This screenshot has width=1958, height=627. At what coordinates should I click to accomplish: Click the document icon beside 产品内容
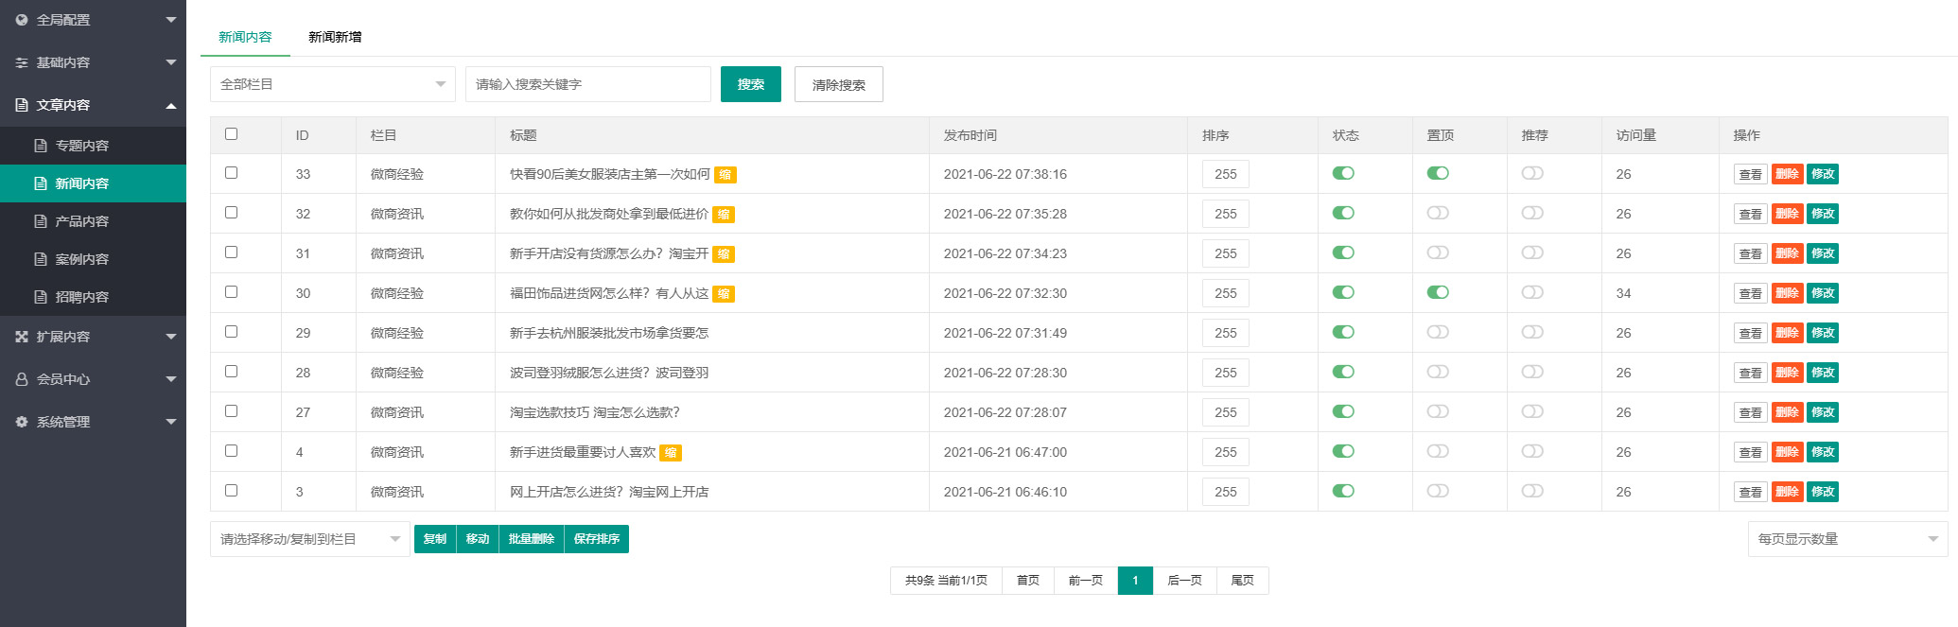tap(41, 221)
